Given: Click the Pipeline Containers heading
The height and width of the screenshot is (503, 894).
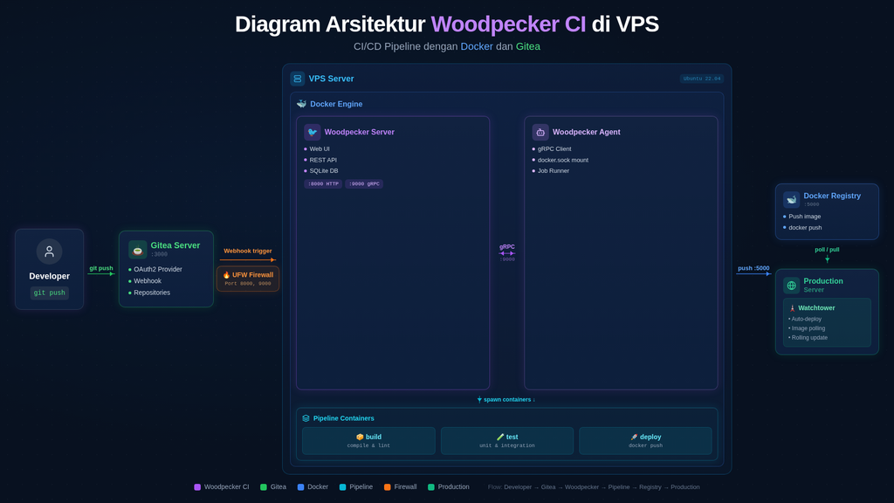Looking at the screenshot, I should pos(343,418).
